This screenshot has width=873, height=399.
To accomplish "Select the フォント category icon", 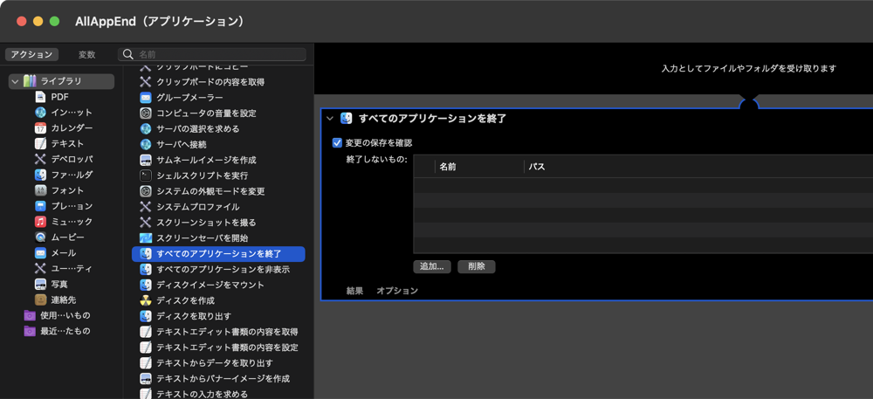I will point(40,190).
